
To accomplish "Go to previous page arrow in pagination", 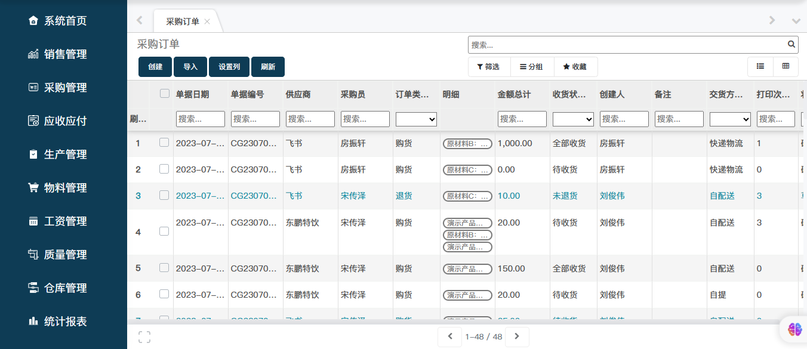I will 450,336.
